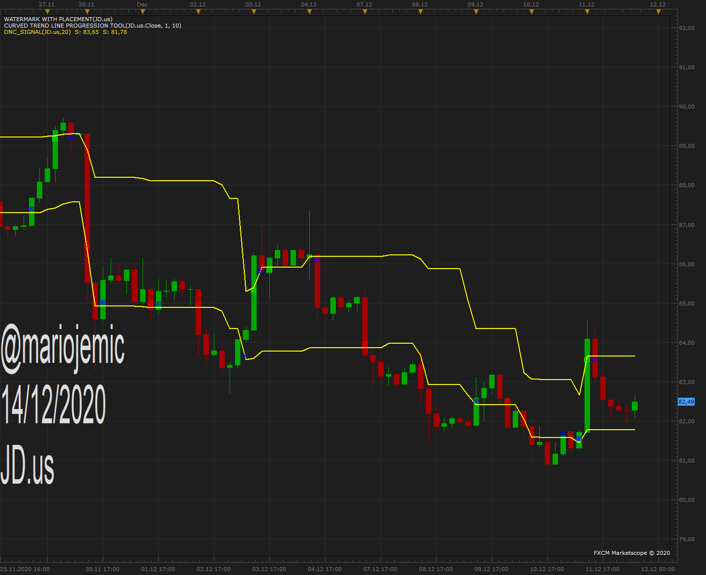Click the 04.12 17:00 time axis label
This screenshot has width=706, height=575.
click(x=324, y=569)
